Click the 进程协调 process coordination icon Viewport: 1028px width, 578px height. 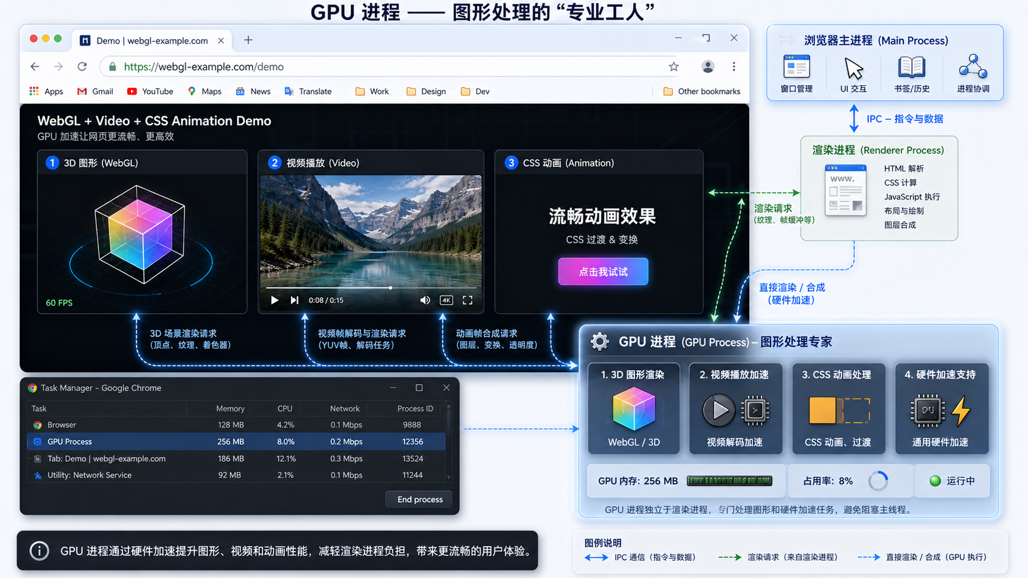[973, 66]
